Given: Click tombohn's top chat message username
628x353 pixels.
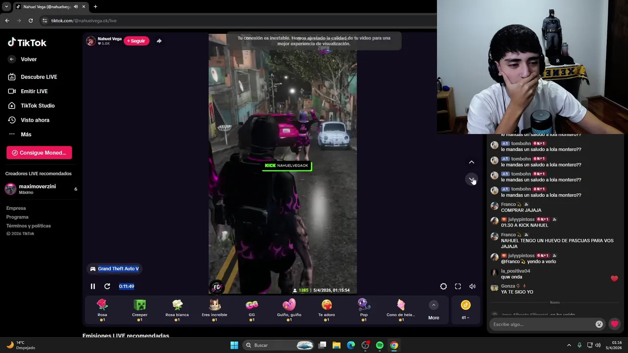Looking at the screenshot, I should 521,144.
